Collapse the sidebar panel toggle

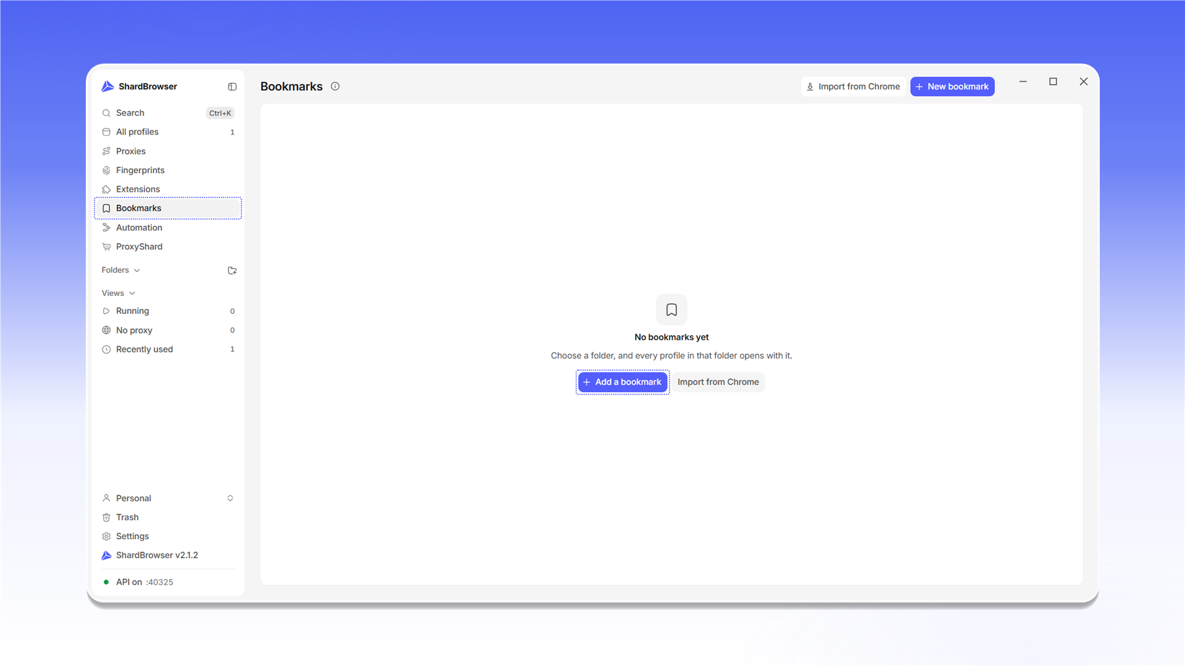[232, 87]
